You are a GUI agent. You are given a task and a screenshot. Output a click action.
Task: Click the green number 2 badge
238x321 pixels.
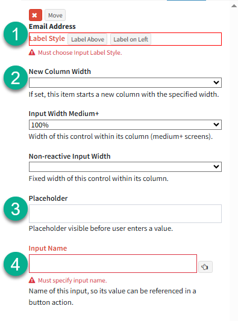click(16, 78)
